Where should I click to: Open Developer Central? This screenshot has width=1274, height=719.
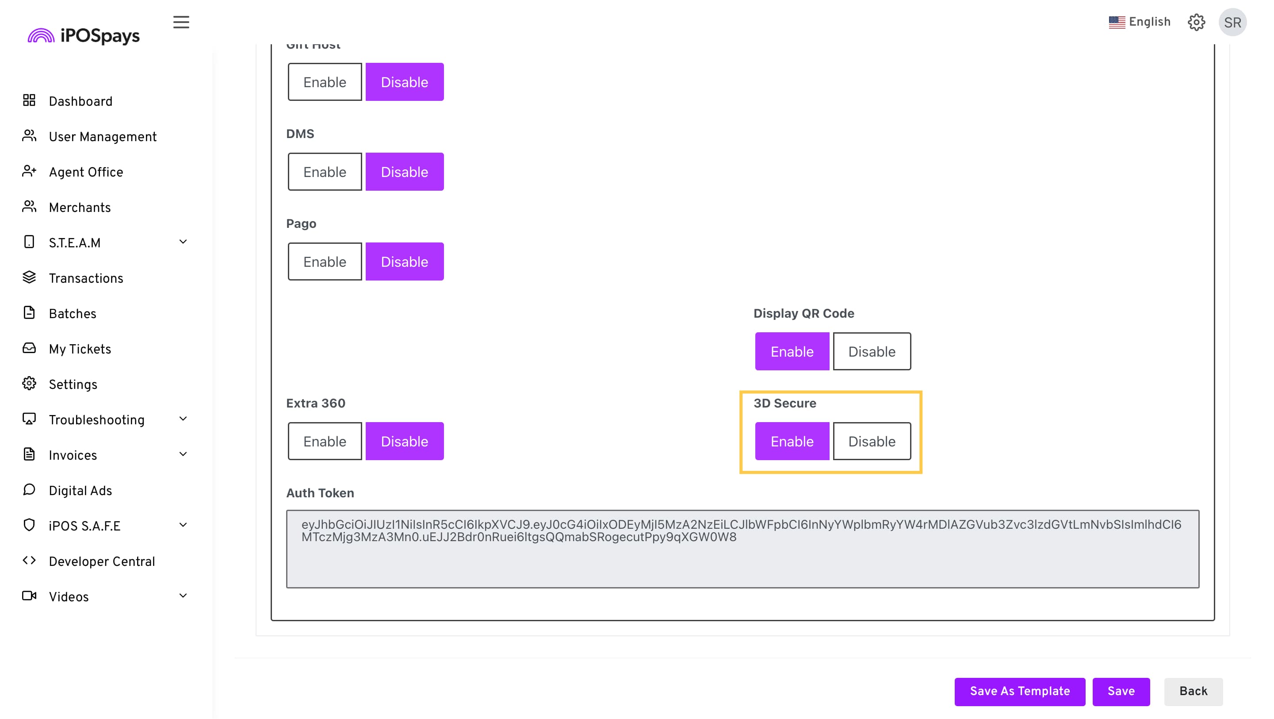click(x=102, y=561)
